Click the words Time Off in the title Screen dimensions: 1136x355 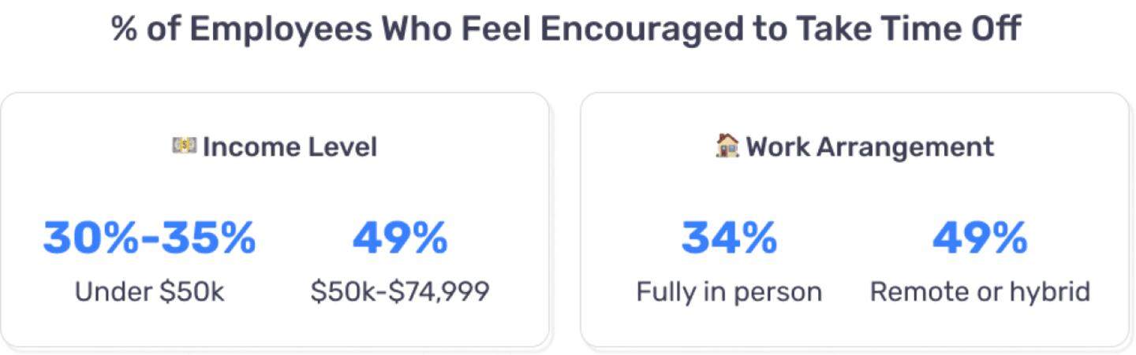click(950, 30)
